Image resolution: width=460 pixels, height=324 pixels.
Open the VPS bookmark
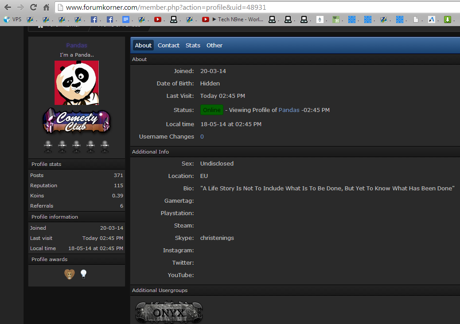point(12,19)
